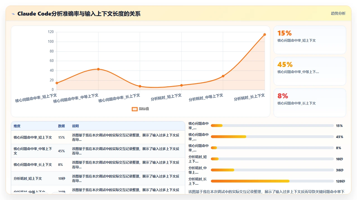Click the y-axis value 120
357x200 pixels.
tap(51, 32)
